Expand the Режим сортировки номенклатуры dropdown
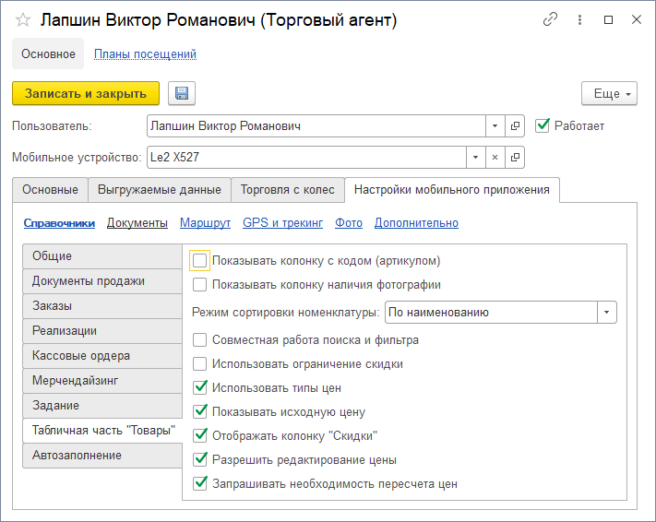The width and height of the screenshot is (656, 522). pyautogui.click(x=606, y=313)
